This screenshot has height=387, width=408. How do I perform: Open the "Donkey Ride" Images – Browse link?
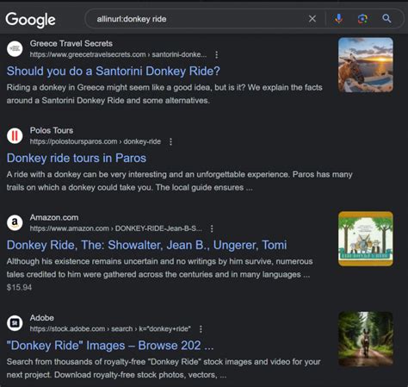point(110,346)
